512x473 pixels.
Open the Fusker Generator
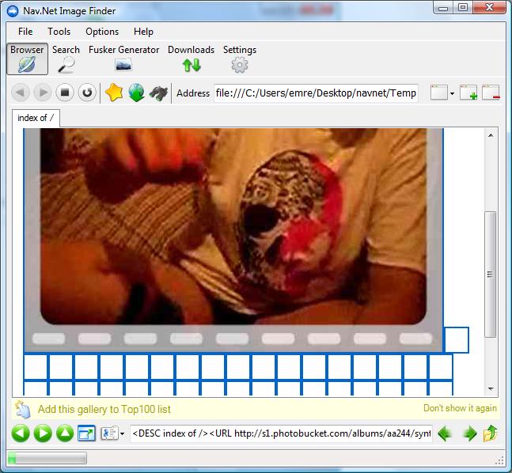[x=123, y=59]
